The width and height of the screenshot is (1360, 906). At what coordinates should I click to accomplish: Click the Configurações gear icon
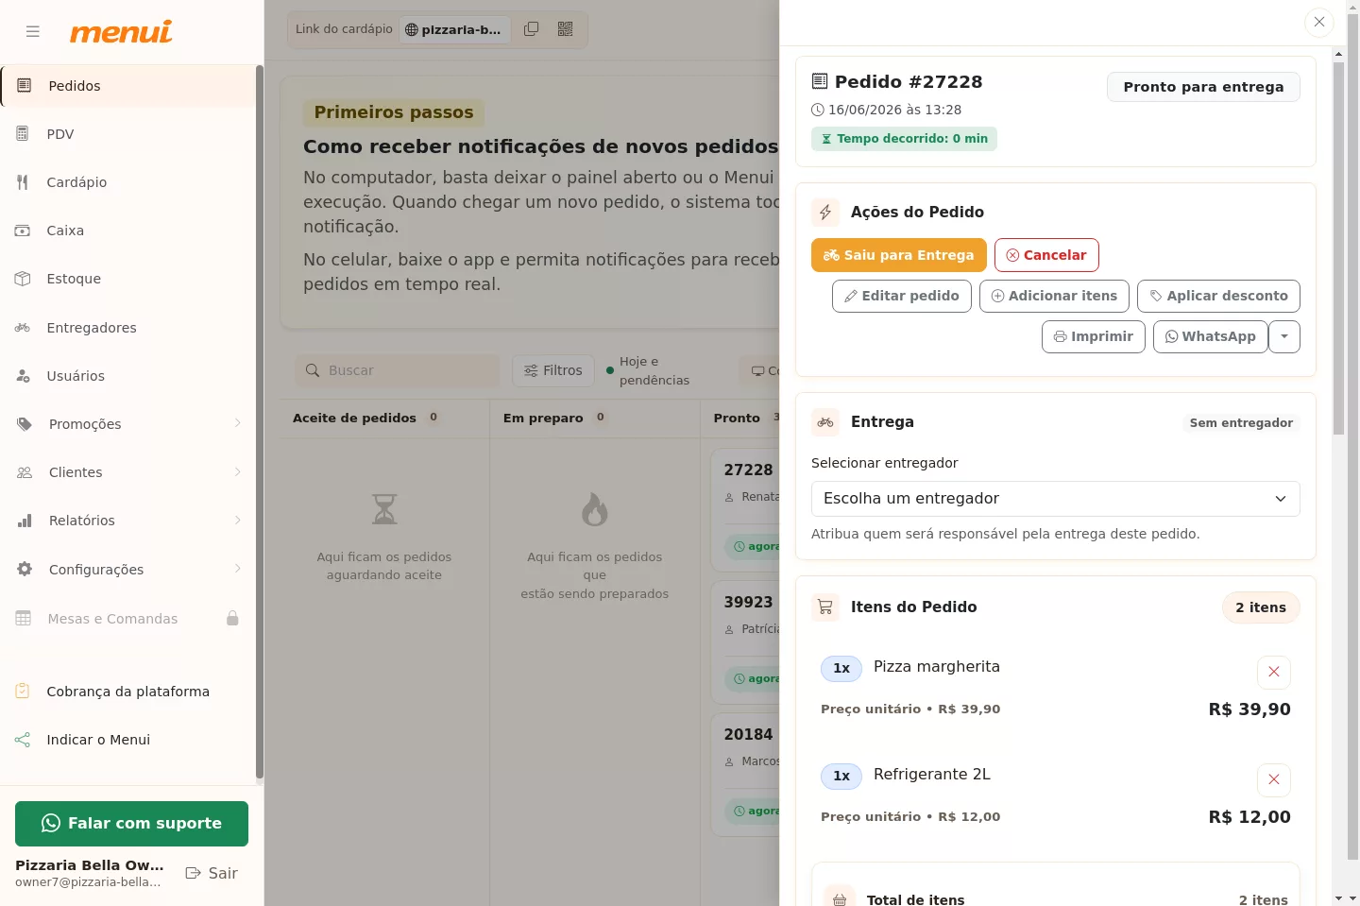pos(25,570)
